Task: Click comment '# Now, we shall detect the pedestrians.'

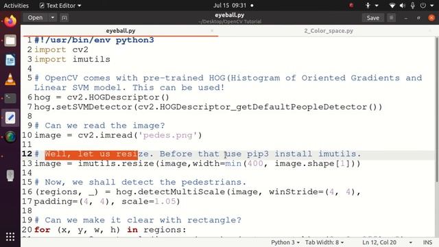Action: tap(140, 183)
